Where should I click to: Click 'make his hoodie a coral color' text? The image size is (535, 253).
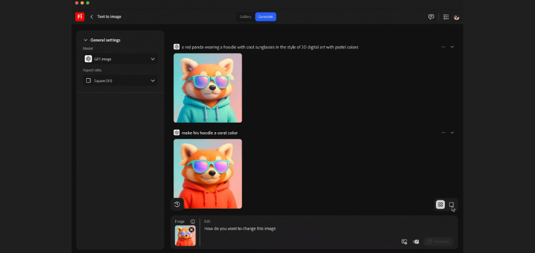(x=209, y=133)
